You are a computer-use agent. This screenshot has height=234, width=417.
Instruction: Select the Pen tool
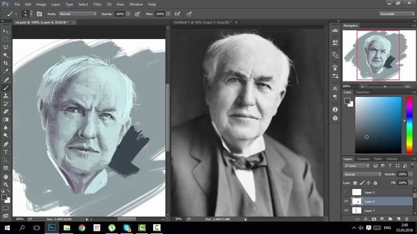pos(6,144)
